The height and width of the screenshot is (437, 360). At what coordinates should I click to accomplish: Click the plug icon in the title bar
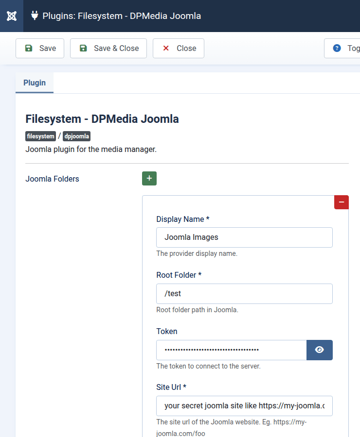point(35,16)
